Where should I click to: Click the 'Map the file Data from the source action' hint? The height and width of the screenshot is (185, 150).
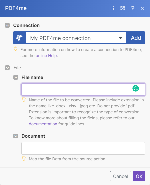point(67,159)
